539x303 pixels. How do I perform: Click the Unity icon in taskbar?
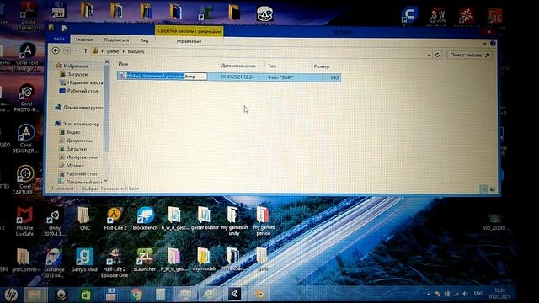click(234, 294)
